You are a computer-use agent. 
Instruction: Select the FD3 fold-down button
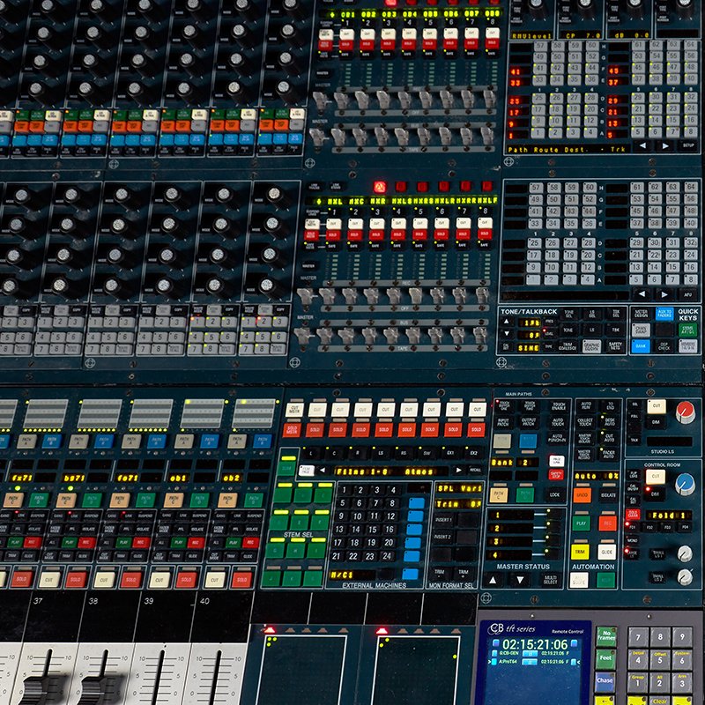(667, 527)
